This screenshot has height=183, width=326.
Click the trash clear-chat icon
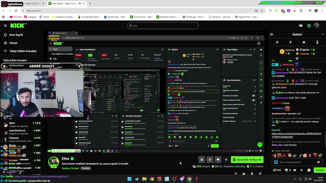pos(290,42)
